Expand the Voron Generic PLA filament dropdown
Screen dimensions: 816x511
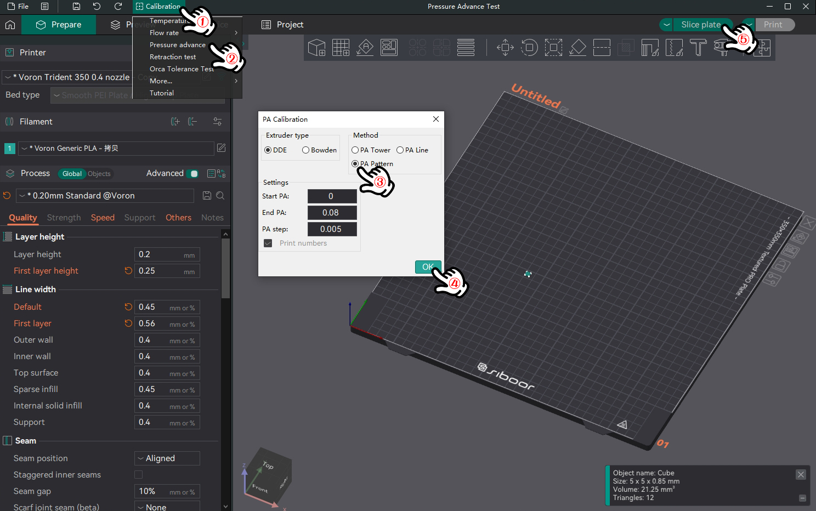click(116, 149)
